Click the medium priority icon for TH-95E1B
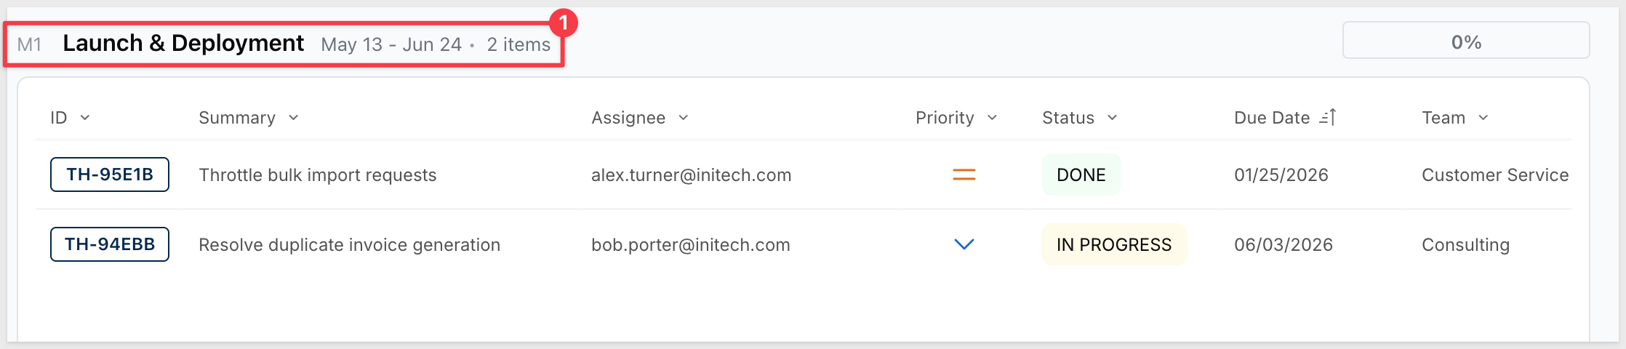 964,174
